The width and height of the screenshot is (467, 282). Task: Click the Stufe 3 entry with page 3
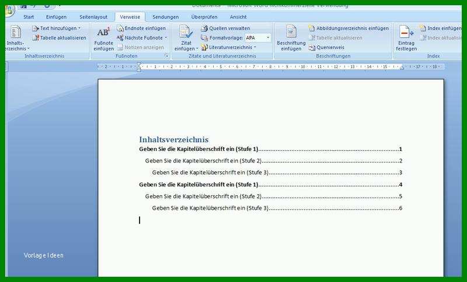pos(277,172)
